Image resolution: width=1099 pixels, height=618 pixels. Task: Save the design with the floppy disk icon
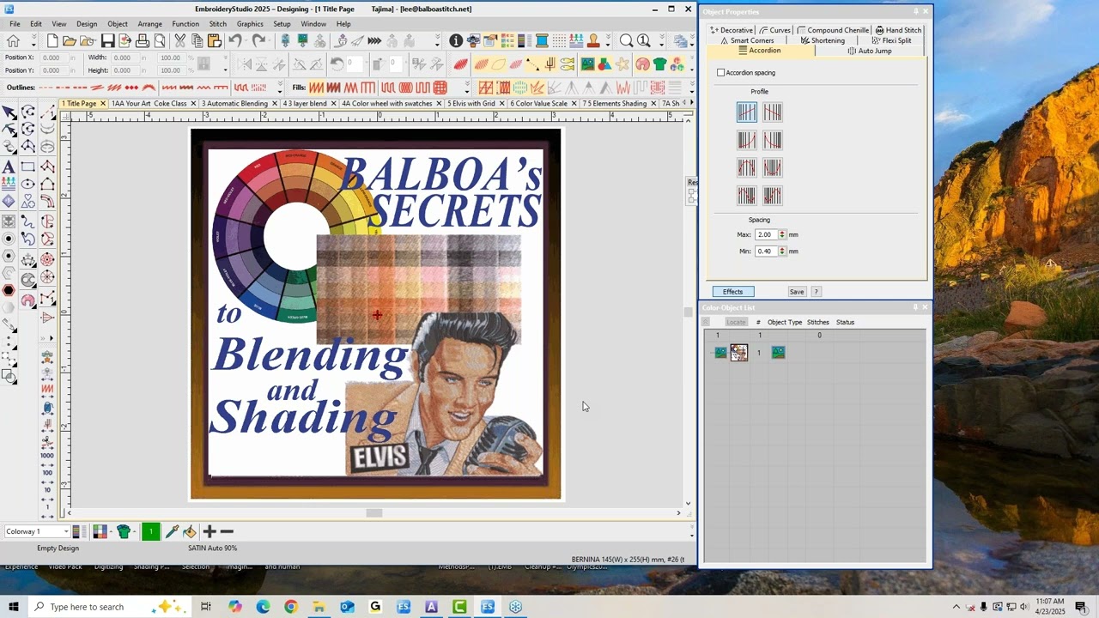click(x=107, y=41)
